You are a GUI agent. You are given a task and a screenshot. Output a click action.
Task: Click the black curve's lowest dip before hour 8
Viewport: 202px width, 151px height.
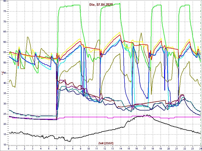(68, 141)
